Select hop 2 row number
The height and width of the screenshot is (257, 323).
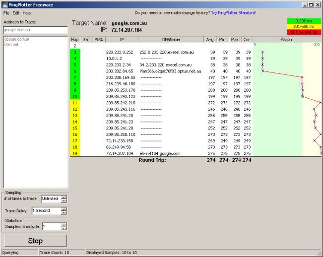75,46
